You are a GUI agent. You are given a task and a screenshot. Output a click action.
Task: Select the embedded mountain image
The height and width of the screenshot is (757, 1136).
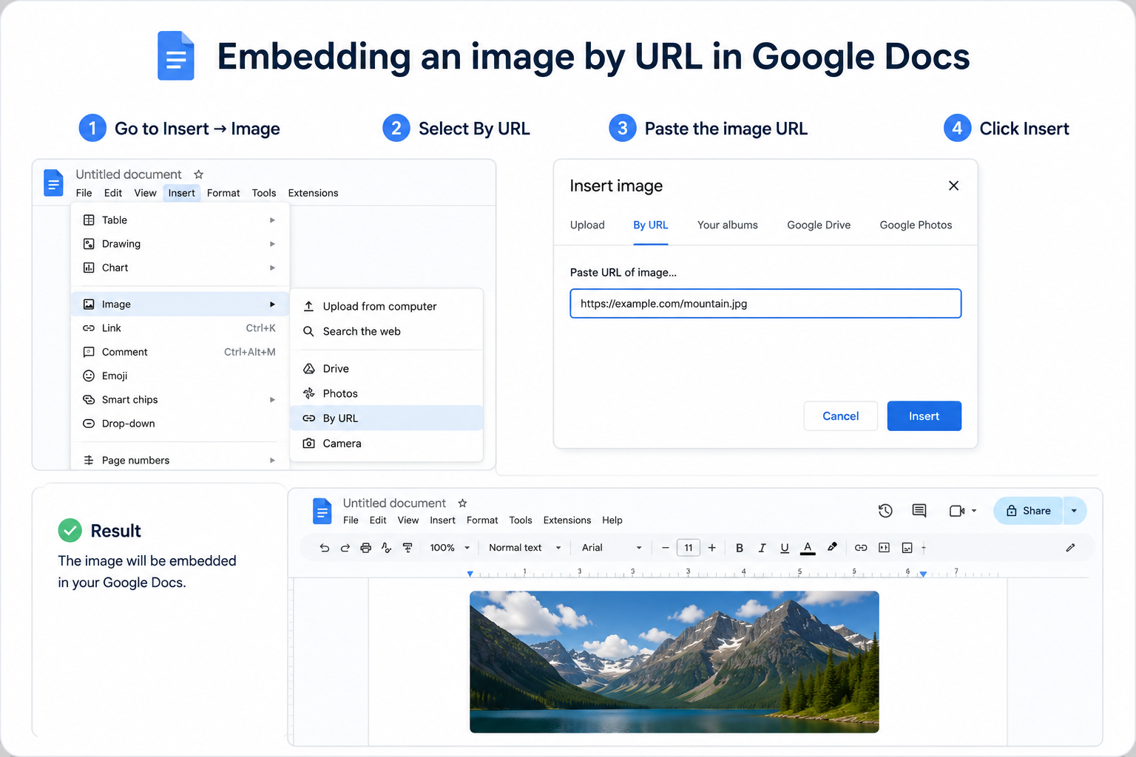click(674, 662)
